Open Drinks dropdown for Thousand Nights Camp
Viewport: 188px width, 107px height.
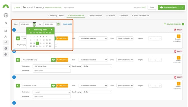(x=125, y=60)
